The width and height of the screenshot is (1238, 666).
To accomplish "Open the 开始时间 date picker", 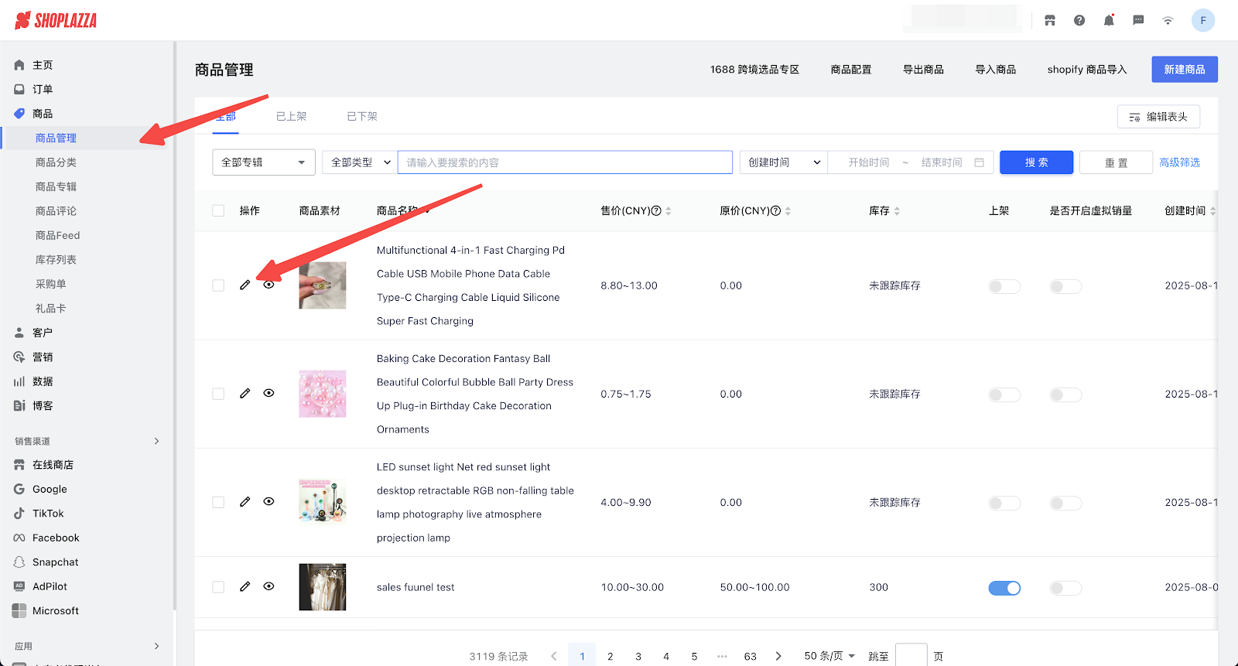I will tap(869, 162).
